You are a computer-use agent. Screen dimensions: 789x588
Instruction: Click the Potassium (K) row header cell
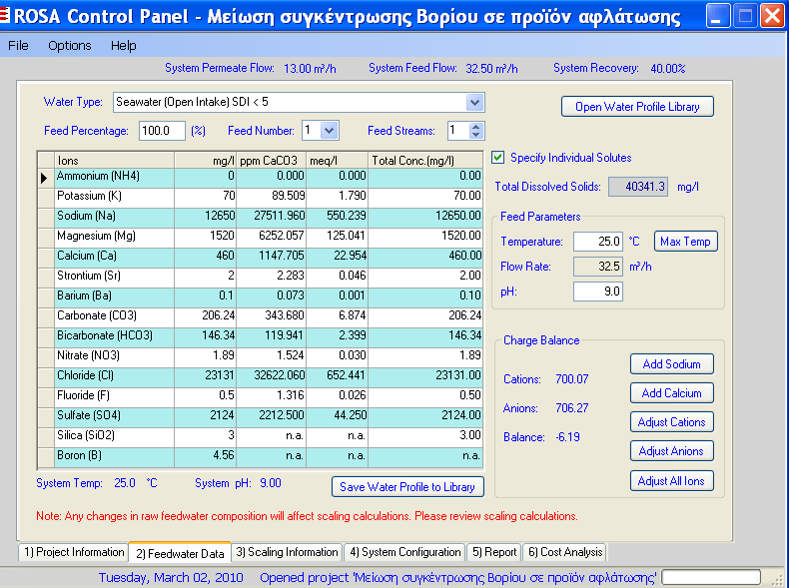(46, 198)
